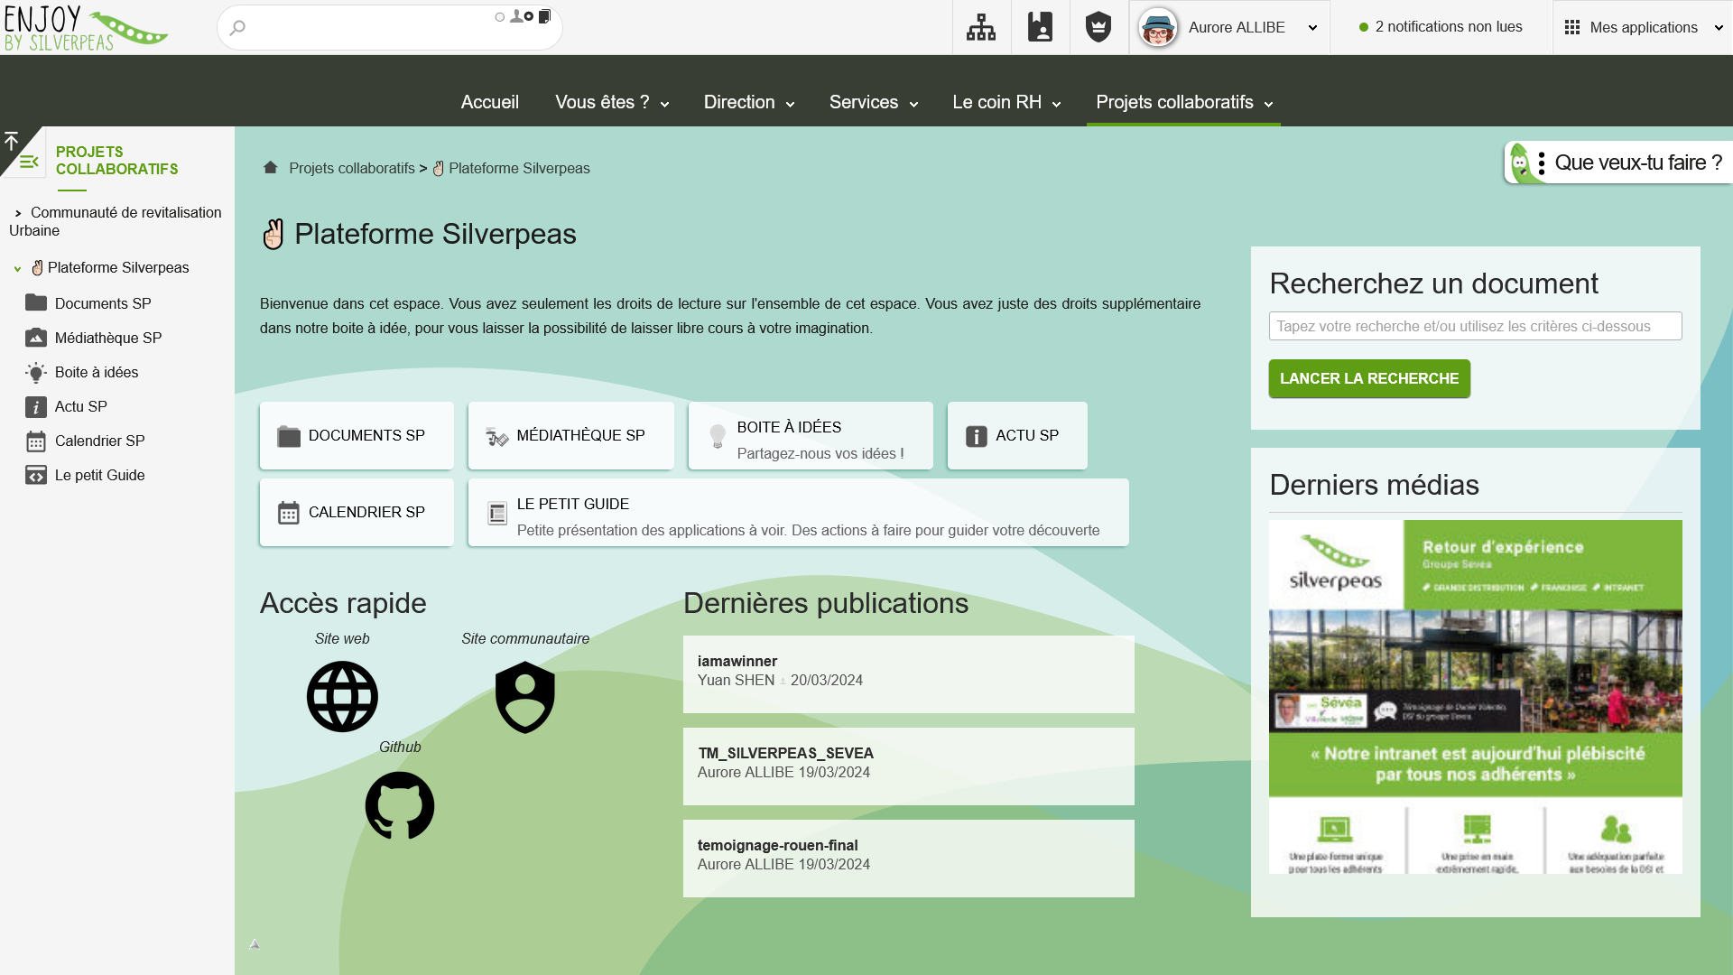Open the contacts directory book icon
This screenshot has height=975, width=1733.
click(1040, 27)
